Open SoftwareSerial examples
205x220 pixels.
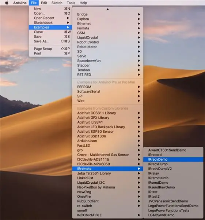tap(107, 91)
